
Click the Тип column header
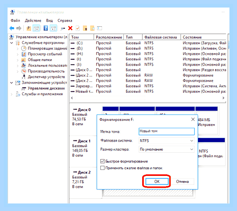coord(133,37)
